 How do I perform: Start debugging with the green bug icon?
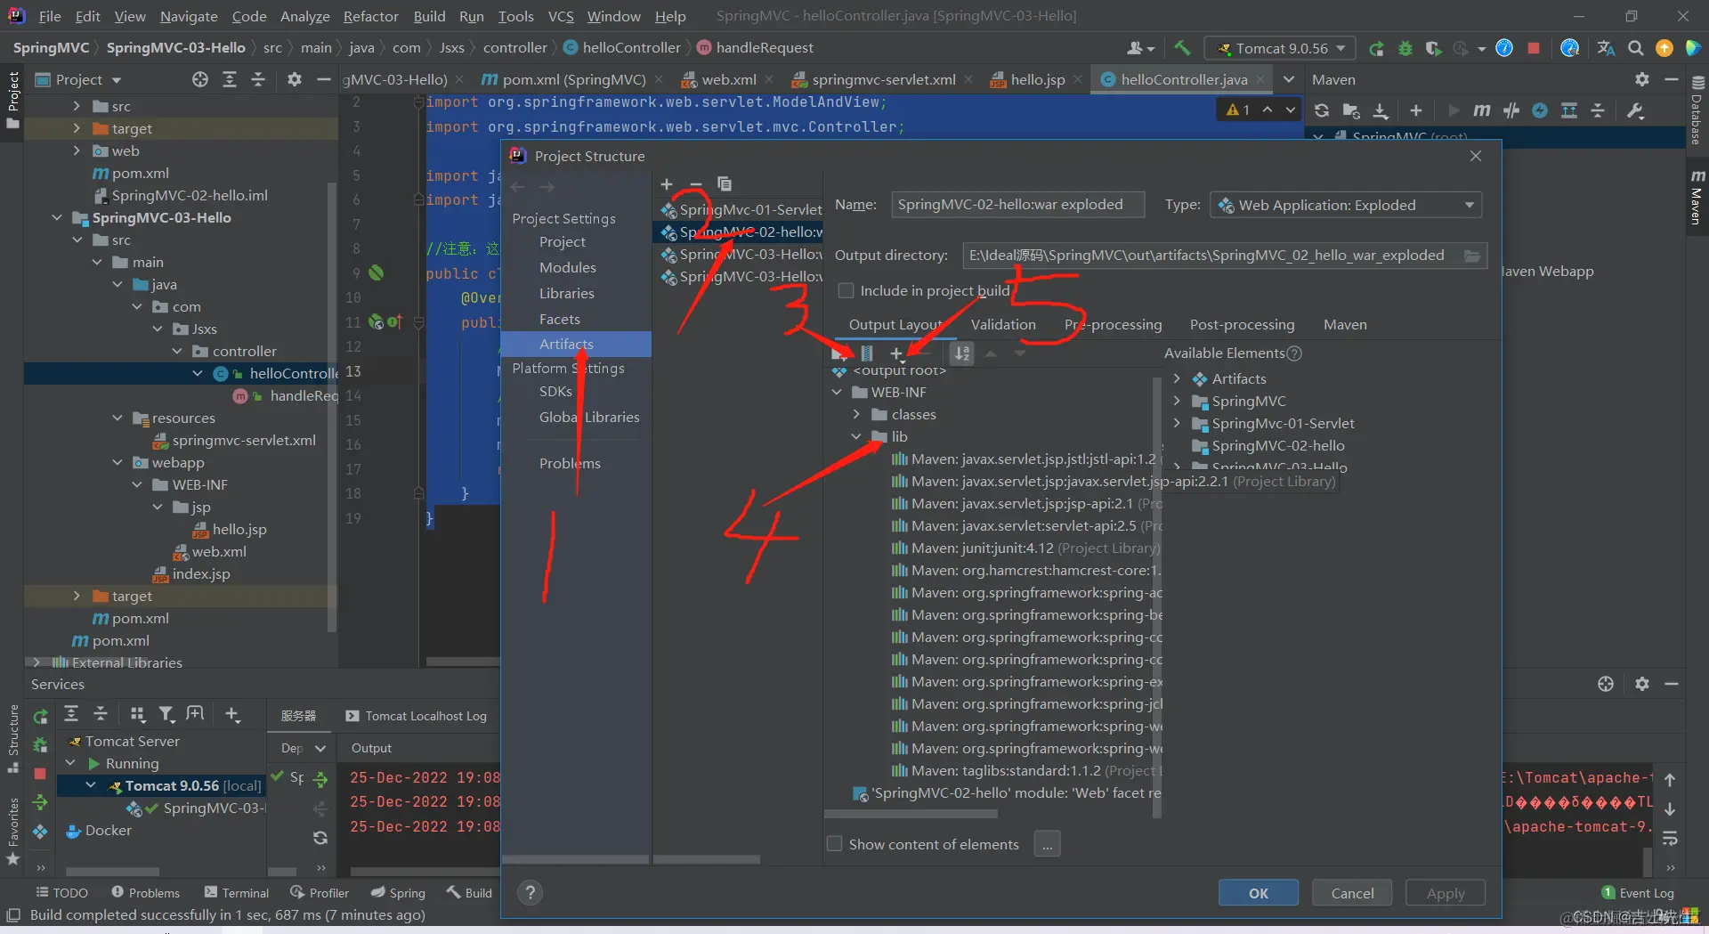coord(1405,48)
